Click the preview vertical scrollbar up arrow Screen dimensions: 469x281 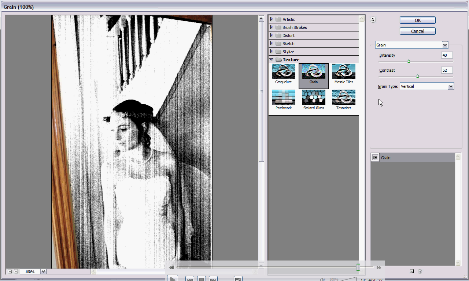pos(261,18)
